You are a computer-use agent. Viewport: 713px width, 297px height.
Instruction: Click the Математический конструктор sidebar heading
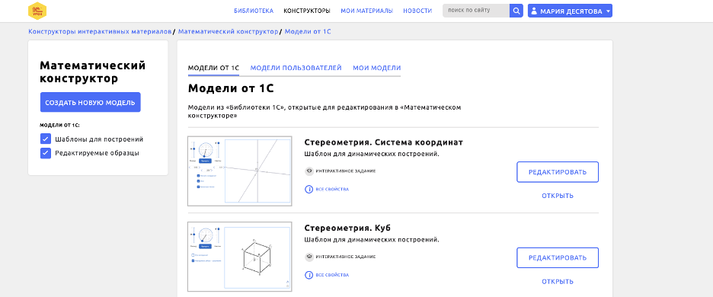coord(93,72)
